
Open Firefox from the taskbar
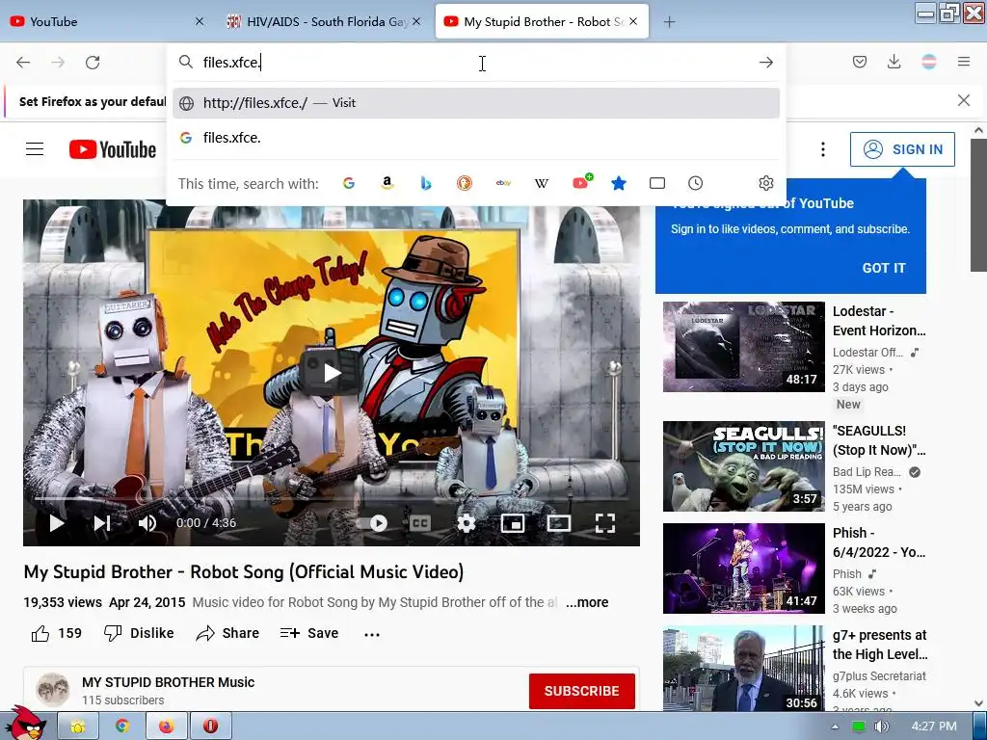[x=166, y=727]
